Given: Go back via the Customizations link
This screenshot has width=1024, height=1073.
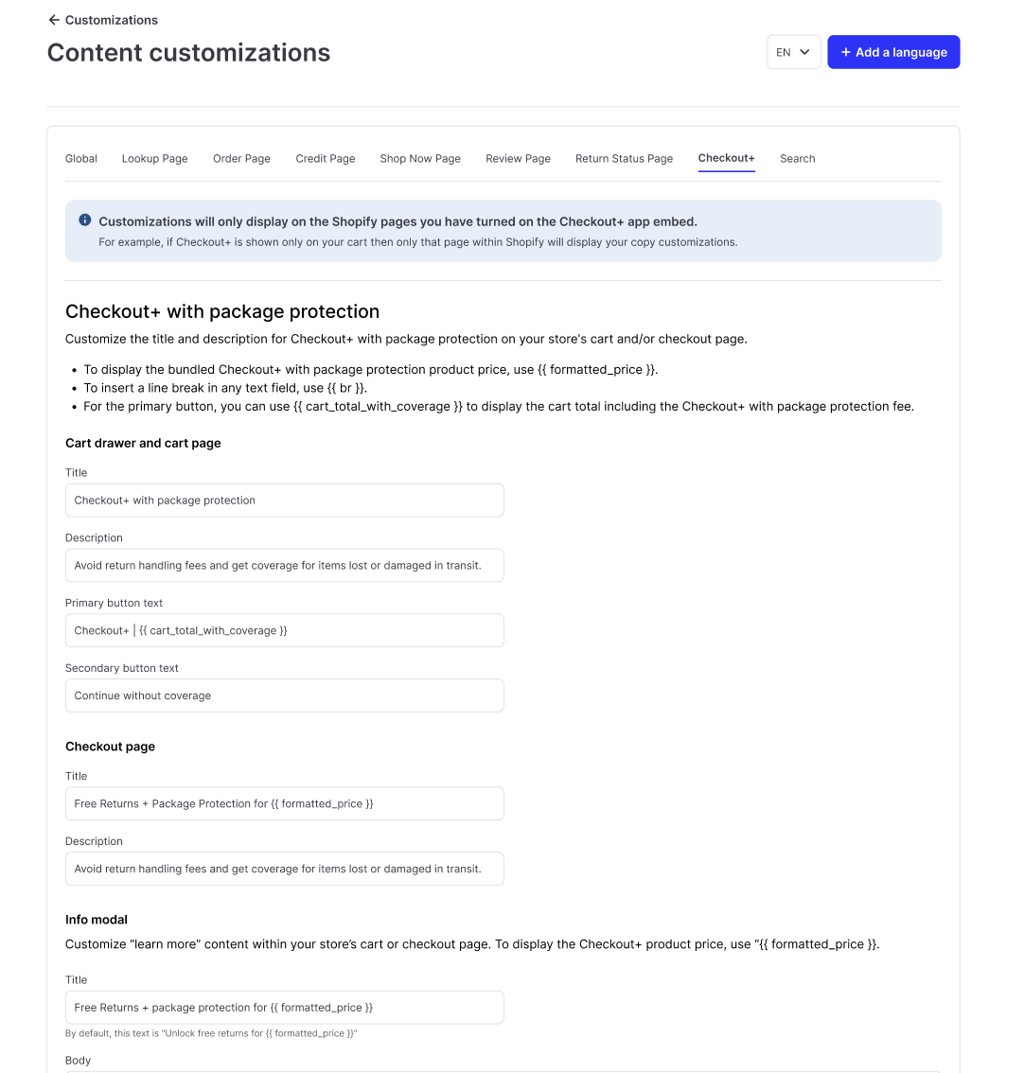Looking at the screenshot, I should tap(111, 20).
